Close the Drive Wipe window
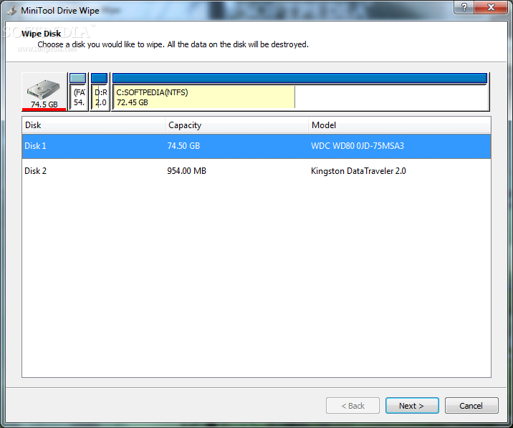513x428 pixels. (491, 7)
